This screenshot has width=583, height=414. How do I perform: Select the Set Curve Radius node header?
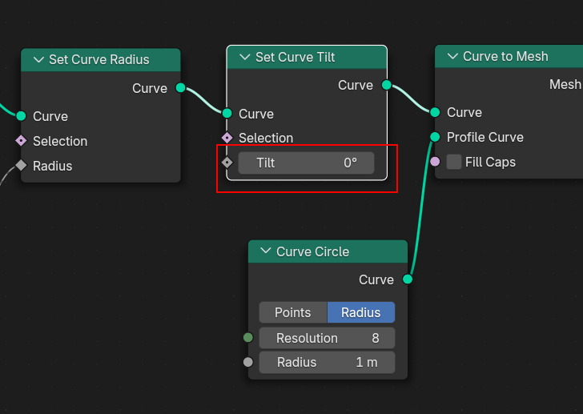point(101,60)
